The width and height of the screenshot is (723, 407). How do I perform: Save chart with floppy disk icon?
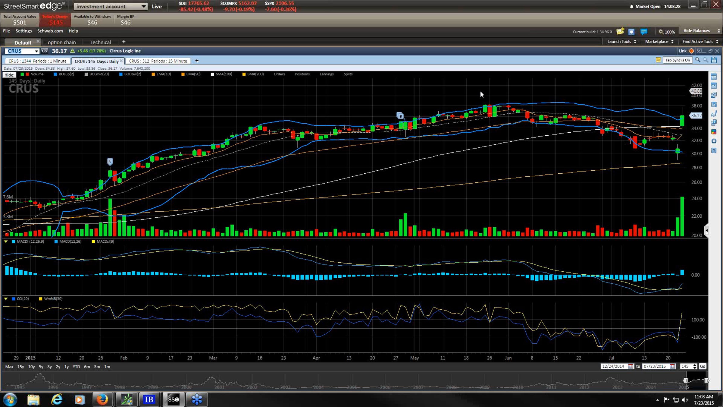(714, 60)
